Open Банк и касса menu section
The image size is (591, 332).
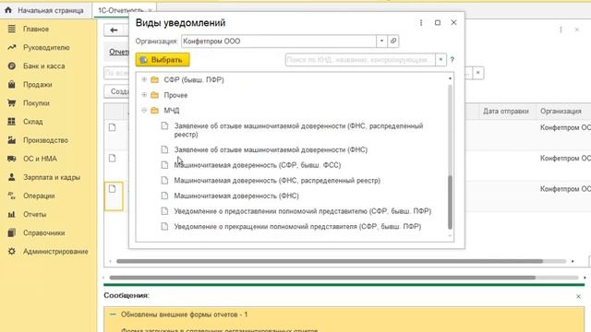click(43, 65)
